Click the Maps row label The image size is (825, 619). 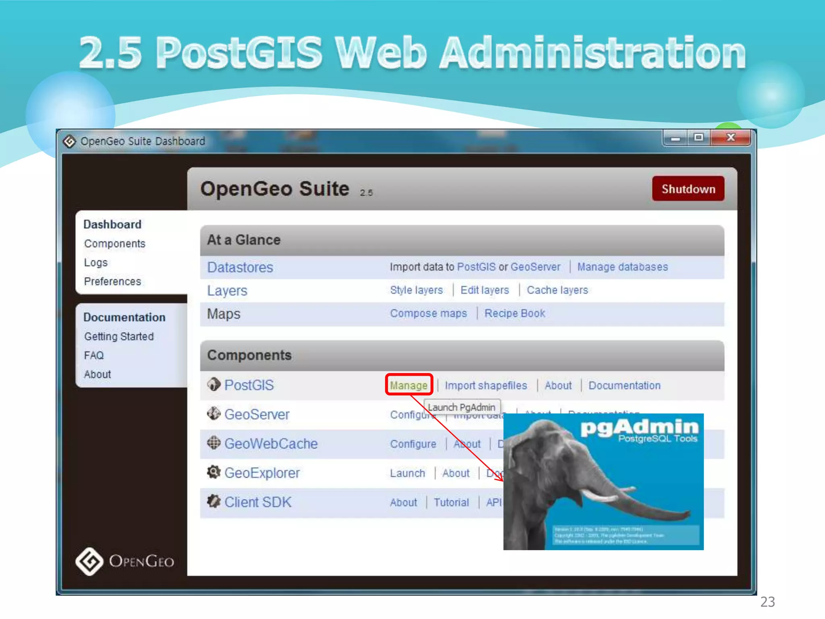224,314
